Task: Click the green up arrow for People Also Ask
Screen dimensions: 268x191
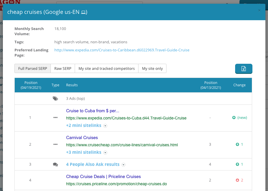Action: point(237,164)
